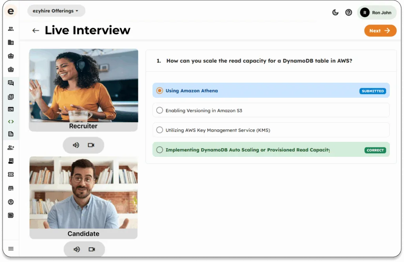Click the green code brackets sidebar icon
This screenshot has height=262, width=404.
(11, 122)
